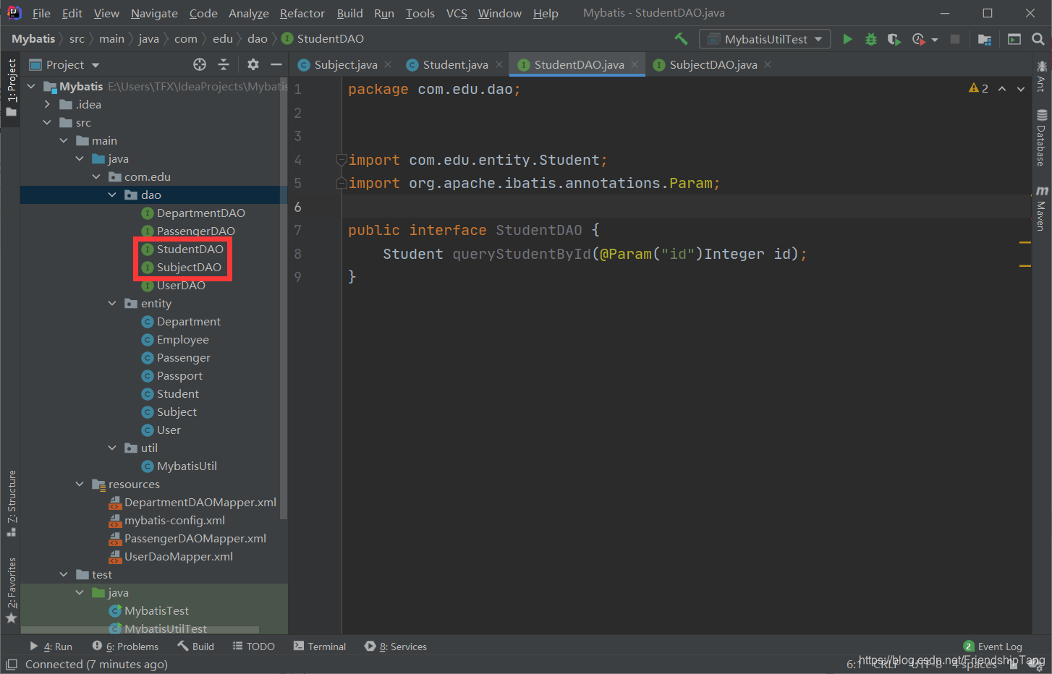1052x674 pixels.
Task: Open the 4: Run tool window
Action: click(x=51, y=647)
